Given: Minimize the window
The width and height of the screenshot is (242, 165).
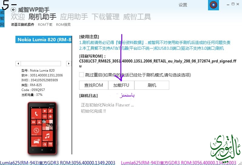Looking at the screenshot, I should pos(228,5).
